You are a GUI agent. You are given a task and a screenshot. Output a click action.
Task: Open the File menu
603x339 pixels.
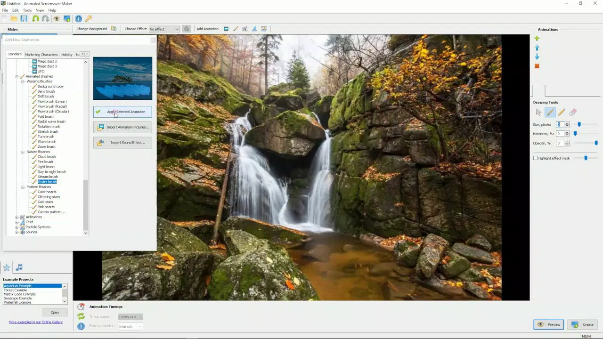click(x=5, y=10)
